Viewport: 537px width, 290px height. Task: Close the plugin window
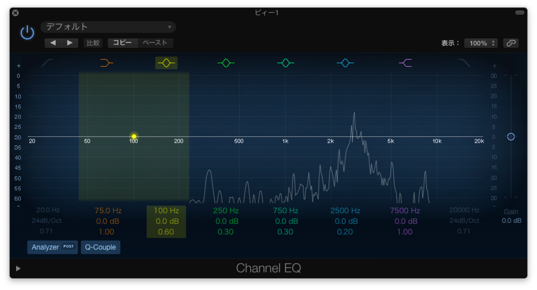15,13
